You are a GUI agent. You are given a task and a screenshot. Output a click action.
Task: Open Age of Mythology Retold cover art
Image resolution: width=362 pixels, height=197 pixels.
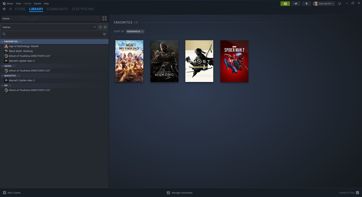[x=129, y=61]
